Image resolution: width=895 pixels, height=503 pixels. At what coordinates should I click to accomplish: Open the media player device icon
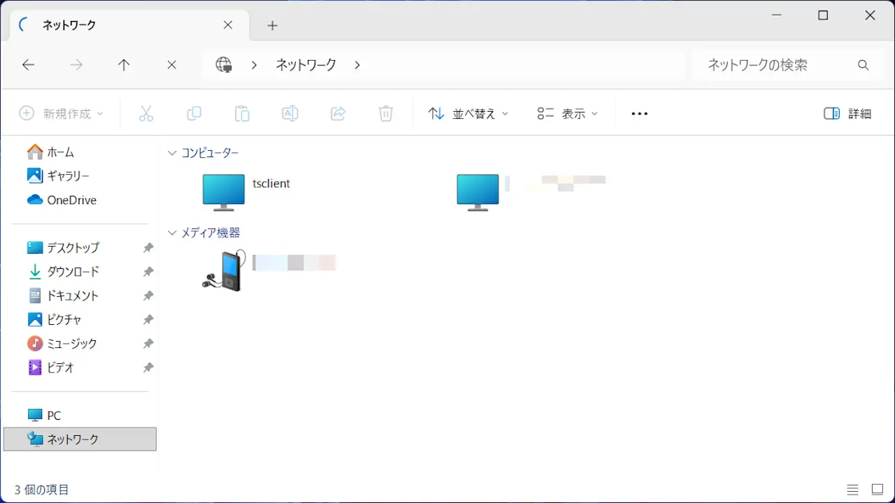(224, 270)
